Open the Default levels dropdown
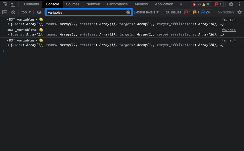 (146, 12)
